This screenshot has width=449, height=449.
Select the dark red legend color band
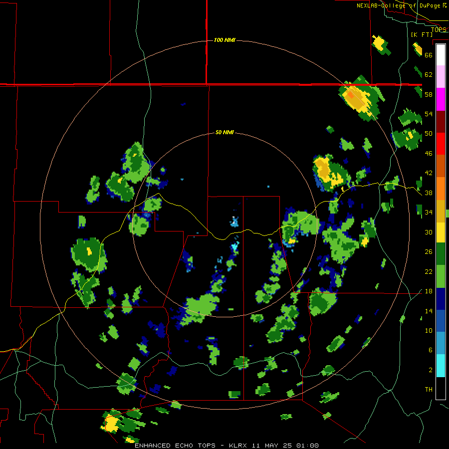pyautogui.click(x=441, y=122)
